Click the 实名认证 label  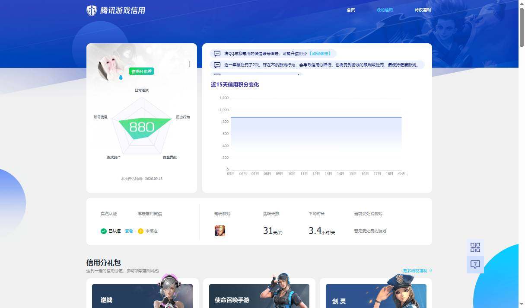(109, 214)
